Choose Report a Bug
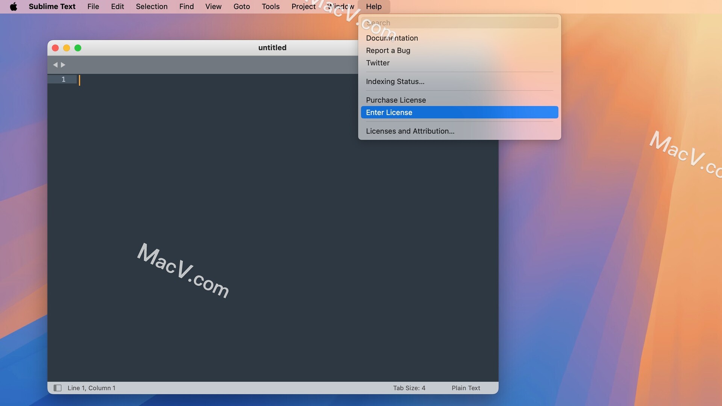The image size is (722, 406). pyautogui.click(x=460, y=50)
